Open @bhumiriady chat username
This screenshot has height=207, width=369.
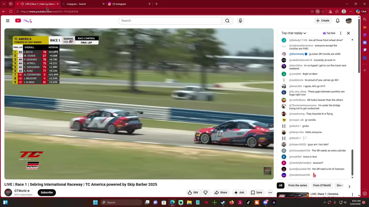coord(297,54)
